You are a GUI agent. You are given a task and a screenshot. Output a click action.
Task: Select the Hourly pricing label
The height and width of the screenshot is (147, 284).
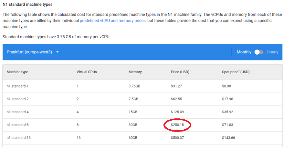coord(272,52)
